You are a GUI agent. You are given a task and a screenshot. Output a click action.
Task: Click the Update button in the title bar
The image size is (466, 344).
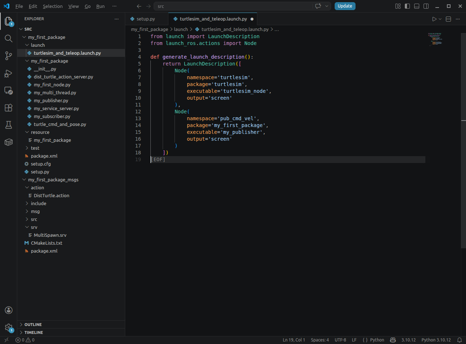[x=345, y=6]
